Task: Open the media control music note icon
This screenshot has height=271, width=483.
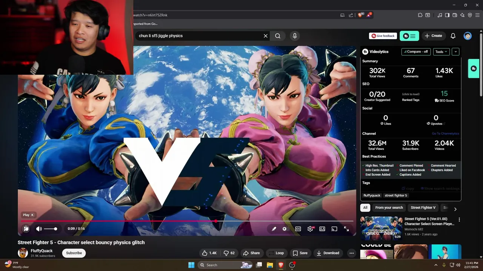Action: click(x=440, y=15)
